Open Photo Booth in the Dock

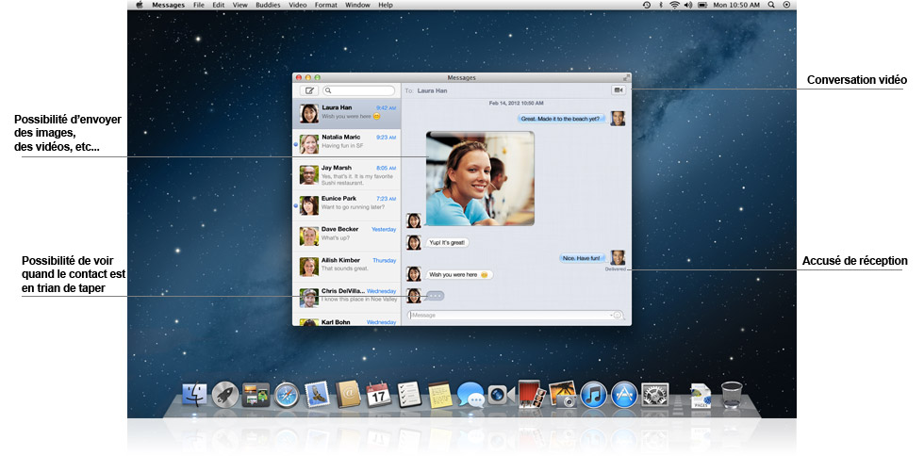coord(532,394)
